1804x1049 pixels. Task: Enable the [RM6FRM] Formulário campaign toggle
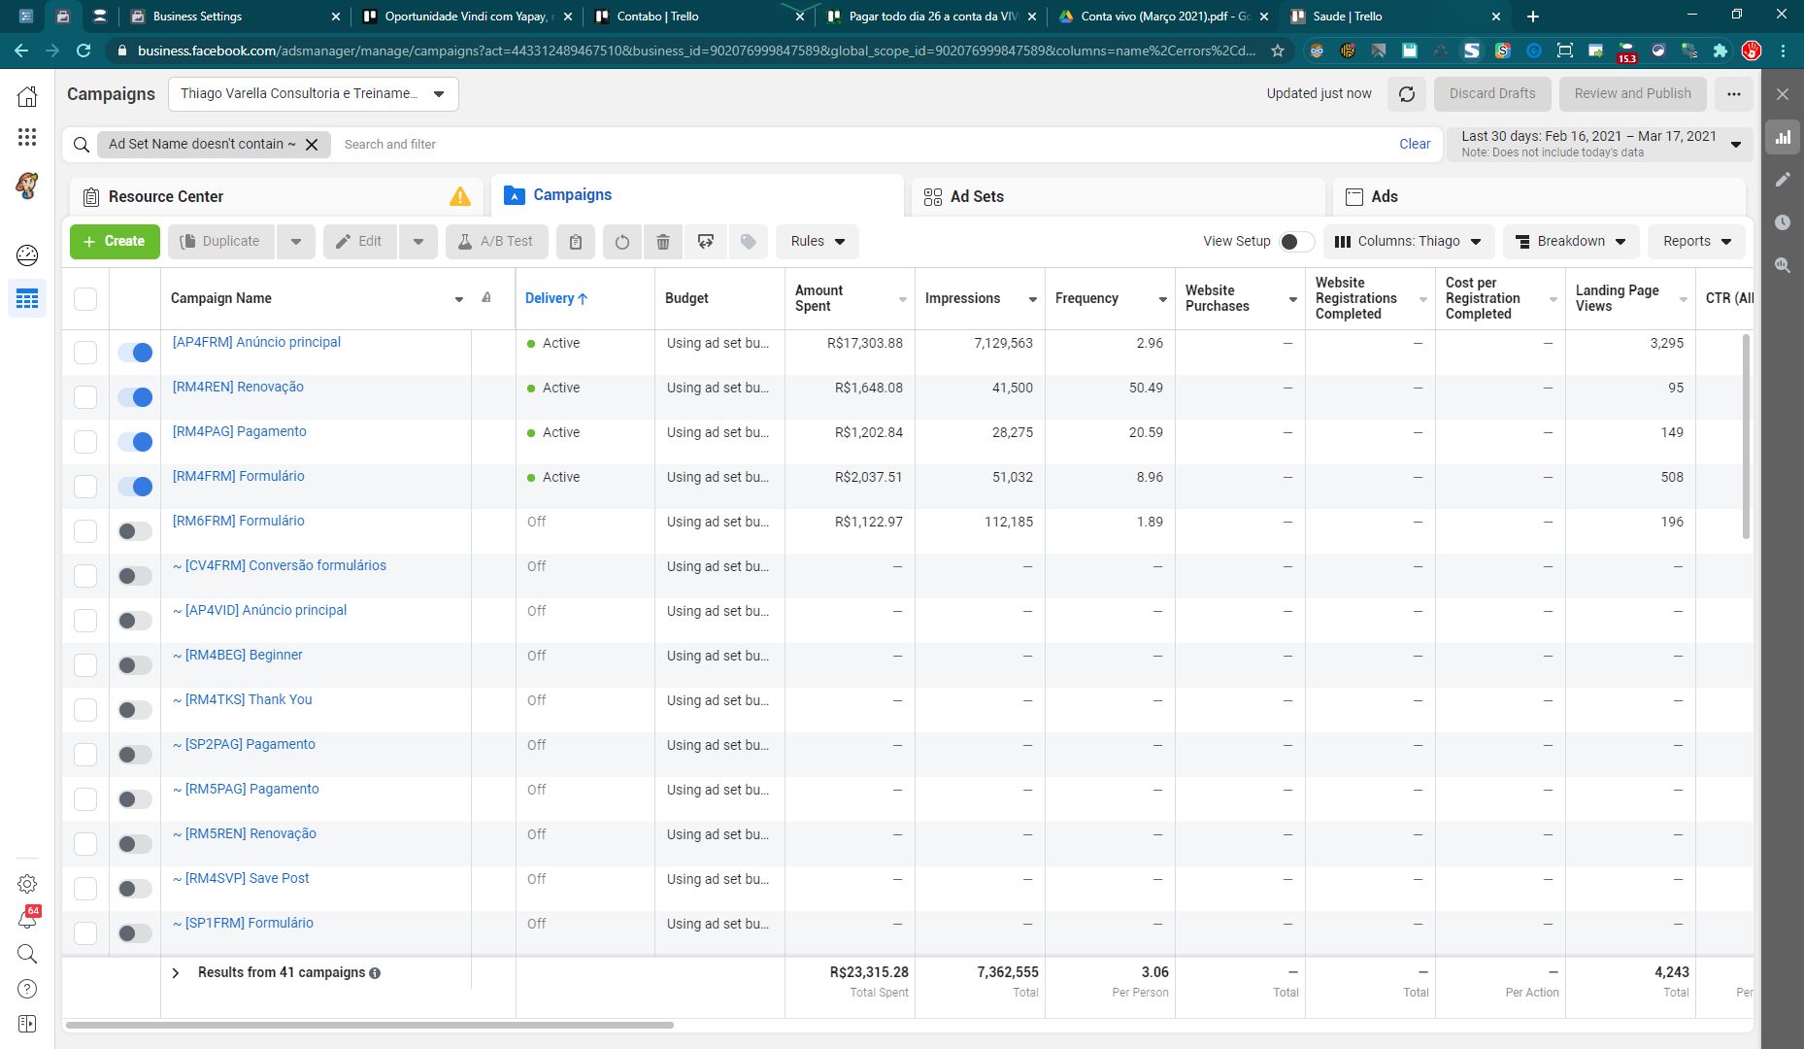(x=135, y=531)
